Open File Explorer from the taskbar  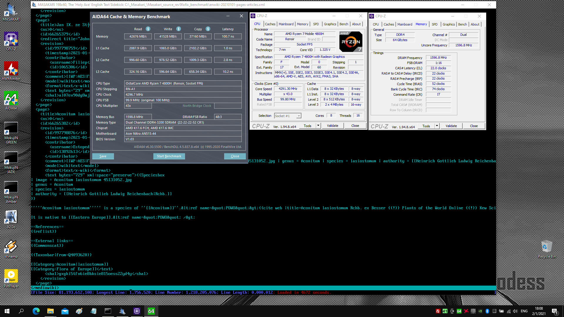(51, 311)
